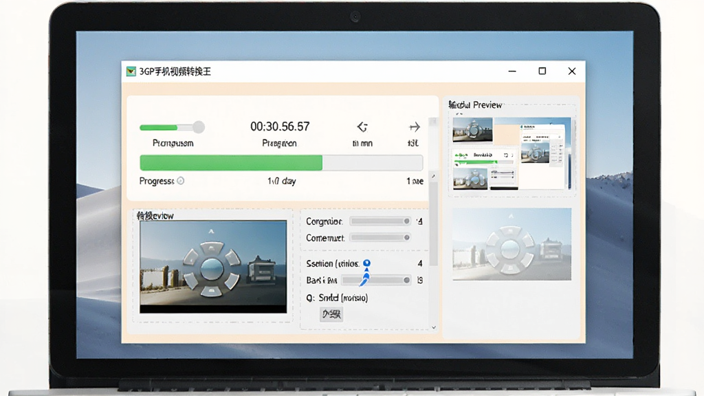
Task: Click the info icon next to Progress
Action: tap(181, 181)
